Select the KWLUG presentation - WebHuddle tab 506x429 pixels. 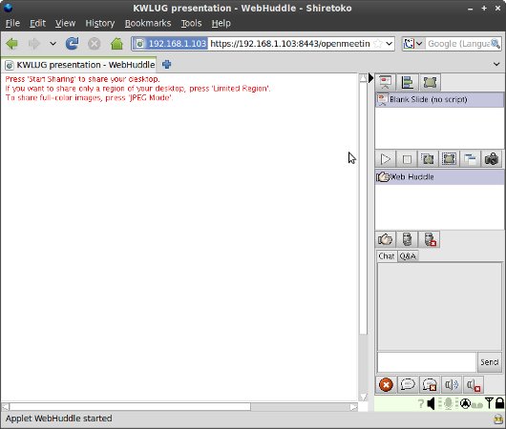79,65
